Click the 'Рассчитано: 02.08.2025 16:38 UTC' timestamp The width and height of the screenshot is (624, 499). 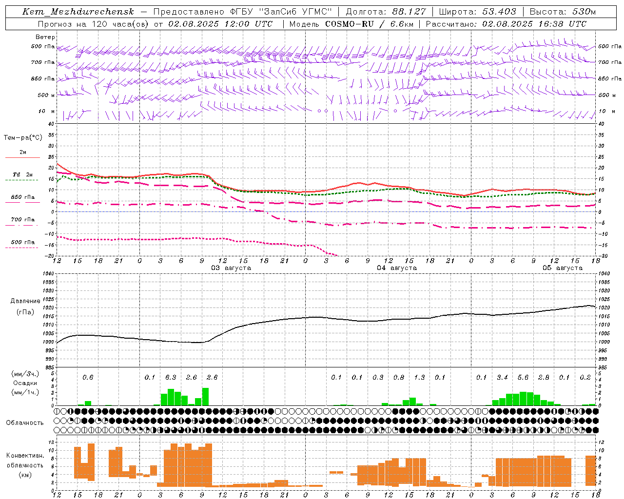tap(506, 24)
